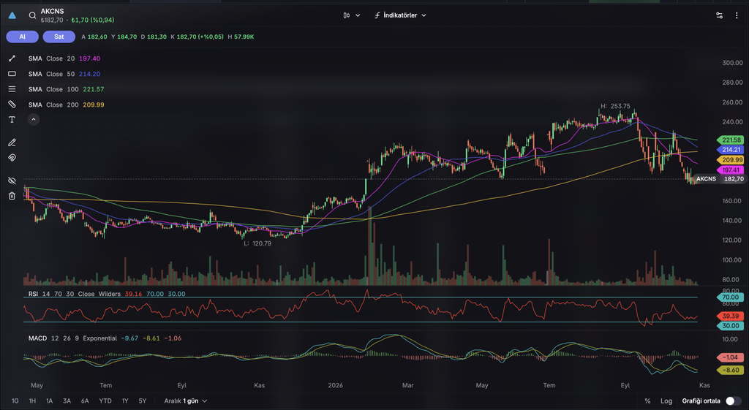
Task: Open the Aralık 1 gün interval dropdown
Action: (x=186, y=401)
